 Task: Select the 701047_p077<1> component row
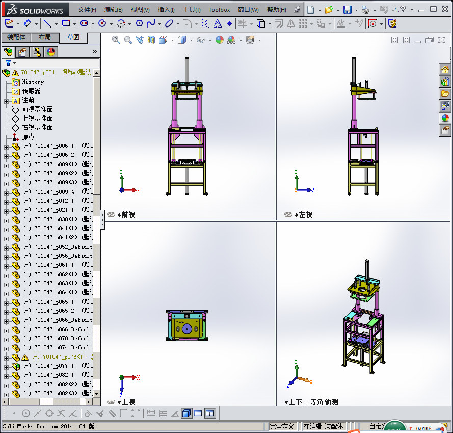(x=52, y=366)
